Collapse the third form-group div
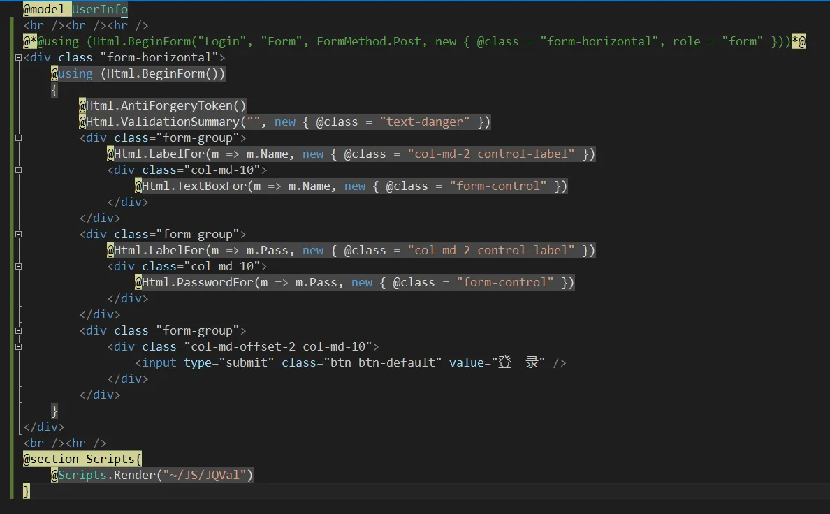The width and height of the screenshot is (830, 514). coord(18,331)
